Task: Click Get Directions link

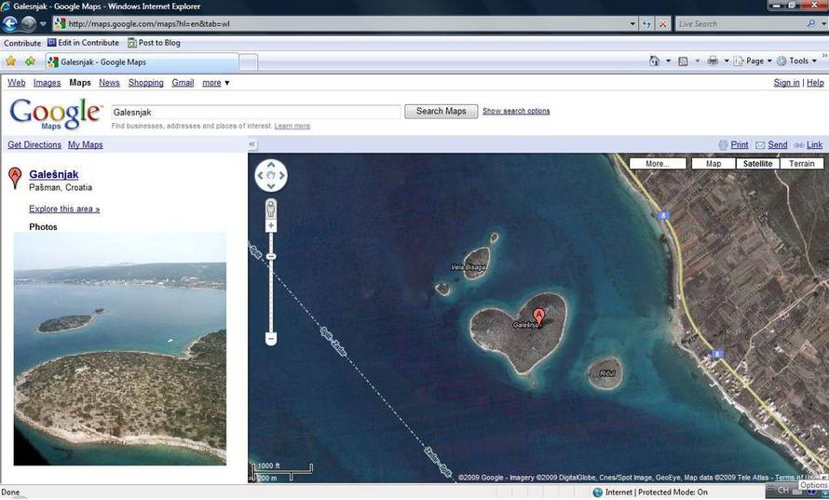Action: point(34,144)
